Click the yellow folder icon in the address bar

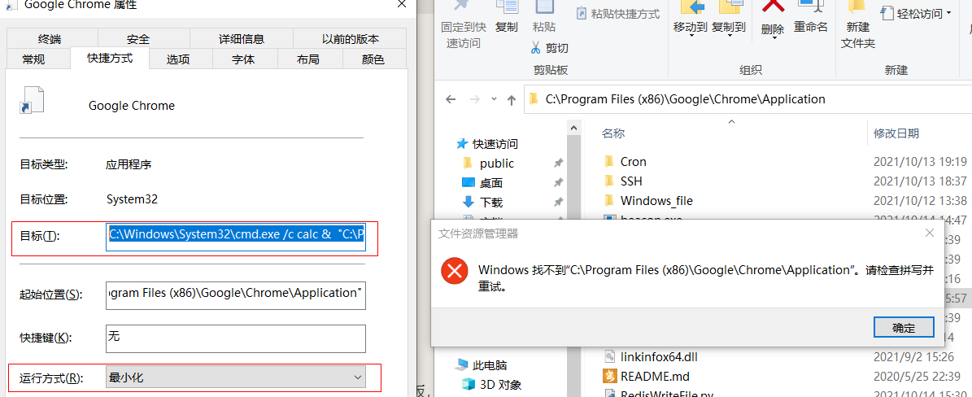(533, 99)
